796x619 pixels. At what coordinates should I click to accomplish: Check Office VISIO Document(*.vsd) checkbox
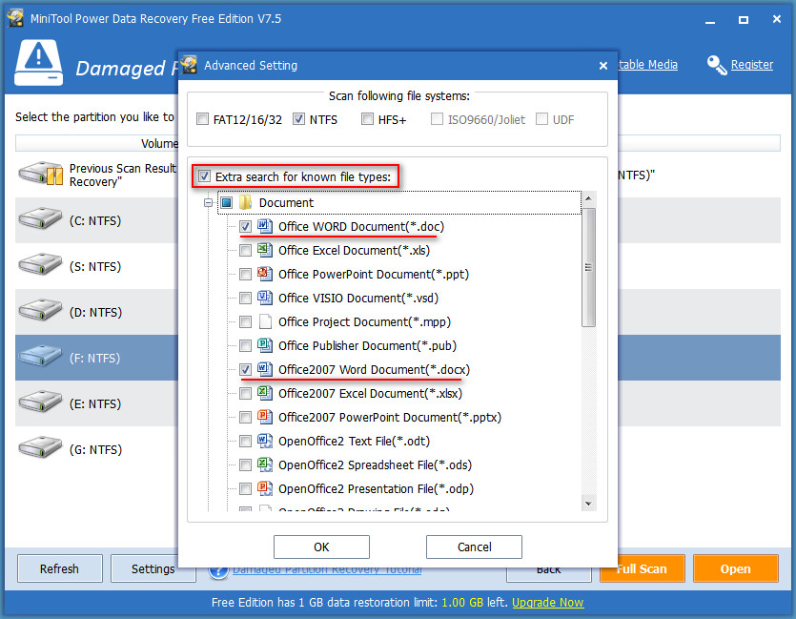[x=245, y=299]
